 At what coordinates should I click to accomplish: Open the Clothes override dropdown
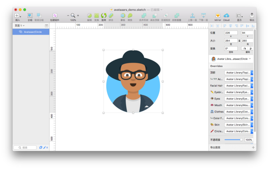click(239, 112)
